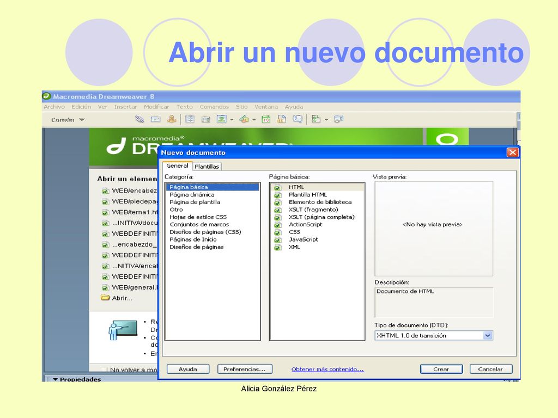Screen dimensions: 558x418
Task: Click the Images insert icon
Action: 222,119
